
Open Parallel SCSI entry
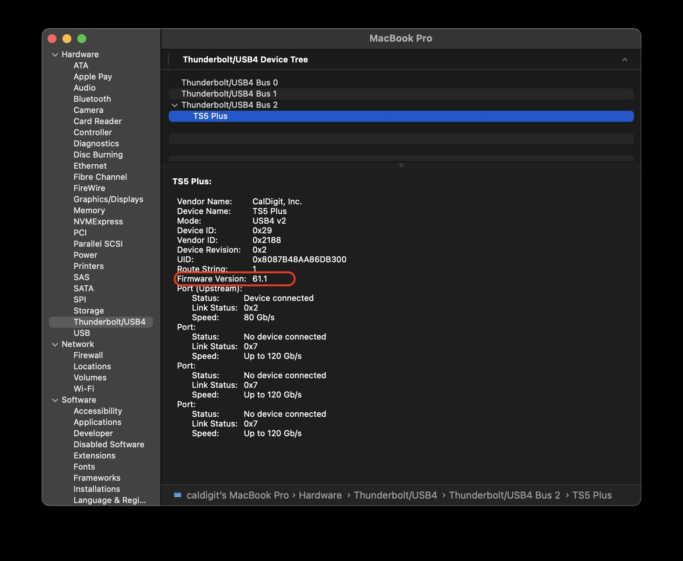click(x=98, y=244)
